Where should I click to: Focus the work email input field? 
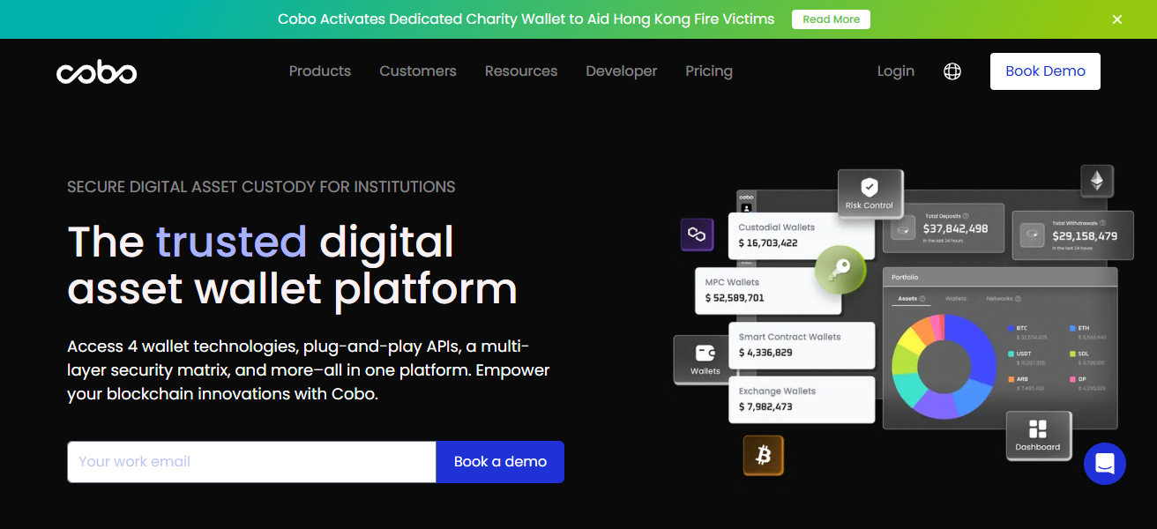coord(251,462)
